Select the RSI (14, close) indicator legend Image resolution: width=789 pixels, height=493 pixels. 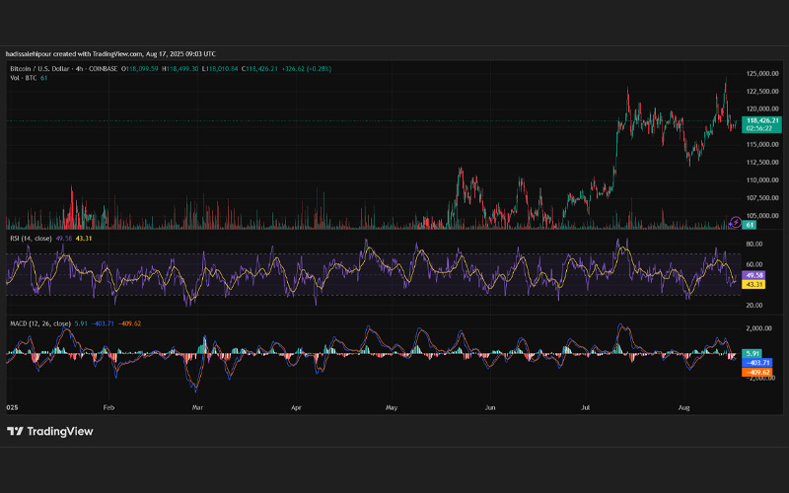click(31, 239)
